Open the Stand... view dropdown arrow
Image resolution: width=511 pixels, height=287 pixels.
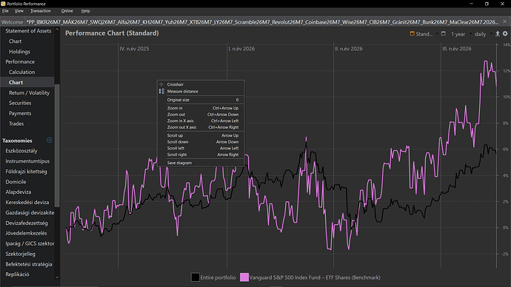(437, 34)
